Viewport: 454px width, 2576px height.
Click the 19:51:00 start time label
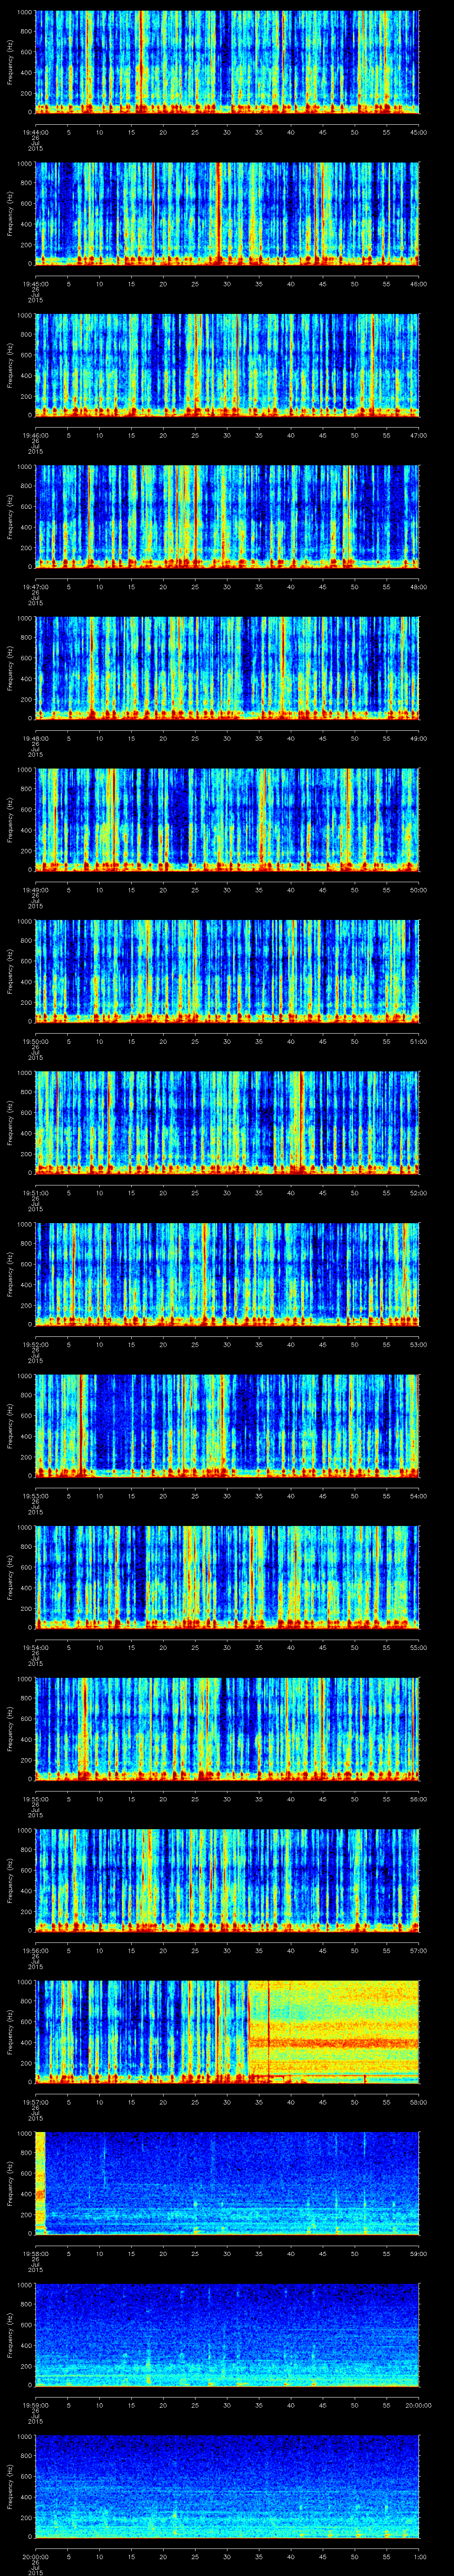coord(36,1192)
